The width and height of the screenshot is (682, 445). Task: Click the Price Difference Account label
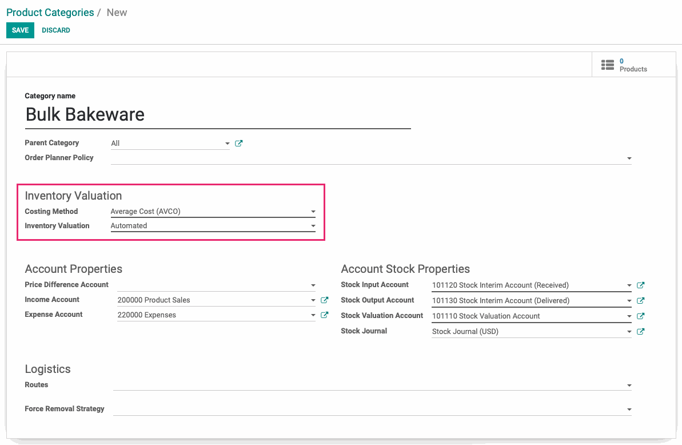click(x=66, y=284)
